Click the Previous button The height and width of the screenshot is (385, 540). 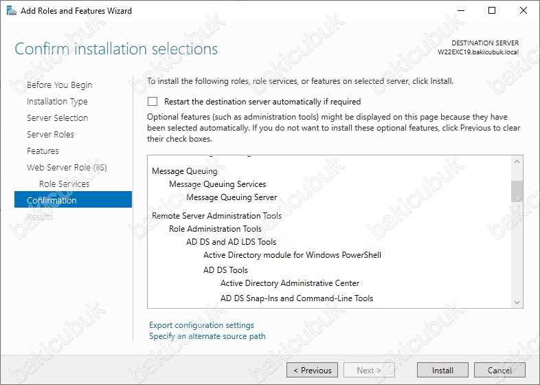coord(312,370)
